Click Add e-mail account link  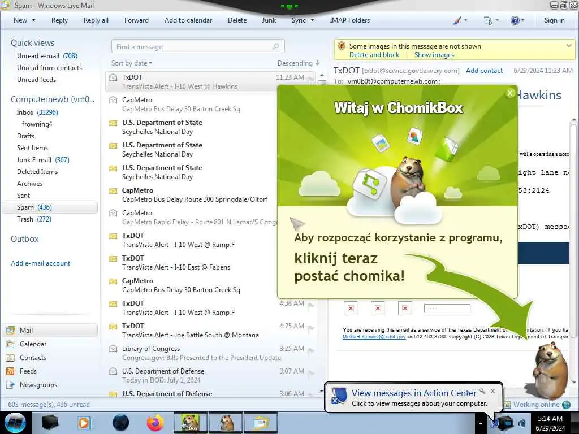pos(40,263)
